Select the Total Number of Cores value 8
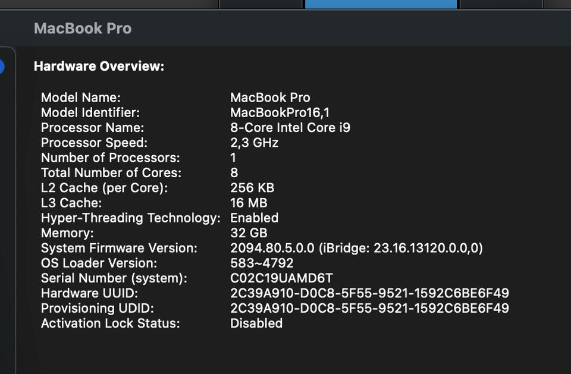Screen dimensions: 571x374 234,172
